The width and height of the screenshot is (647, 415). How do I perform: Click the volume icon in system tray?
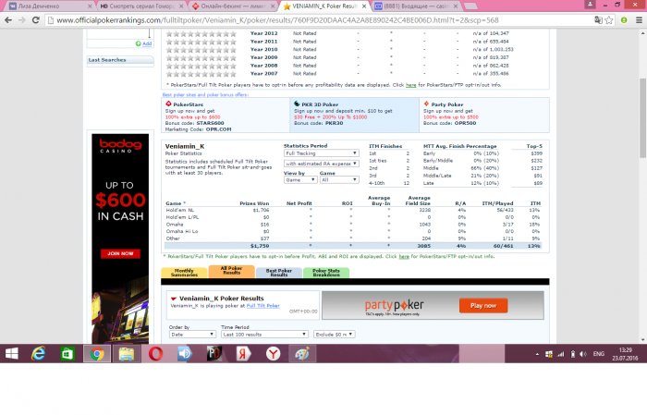[x=582, y=354]
